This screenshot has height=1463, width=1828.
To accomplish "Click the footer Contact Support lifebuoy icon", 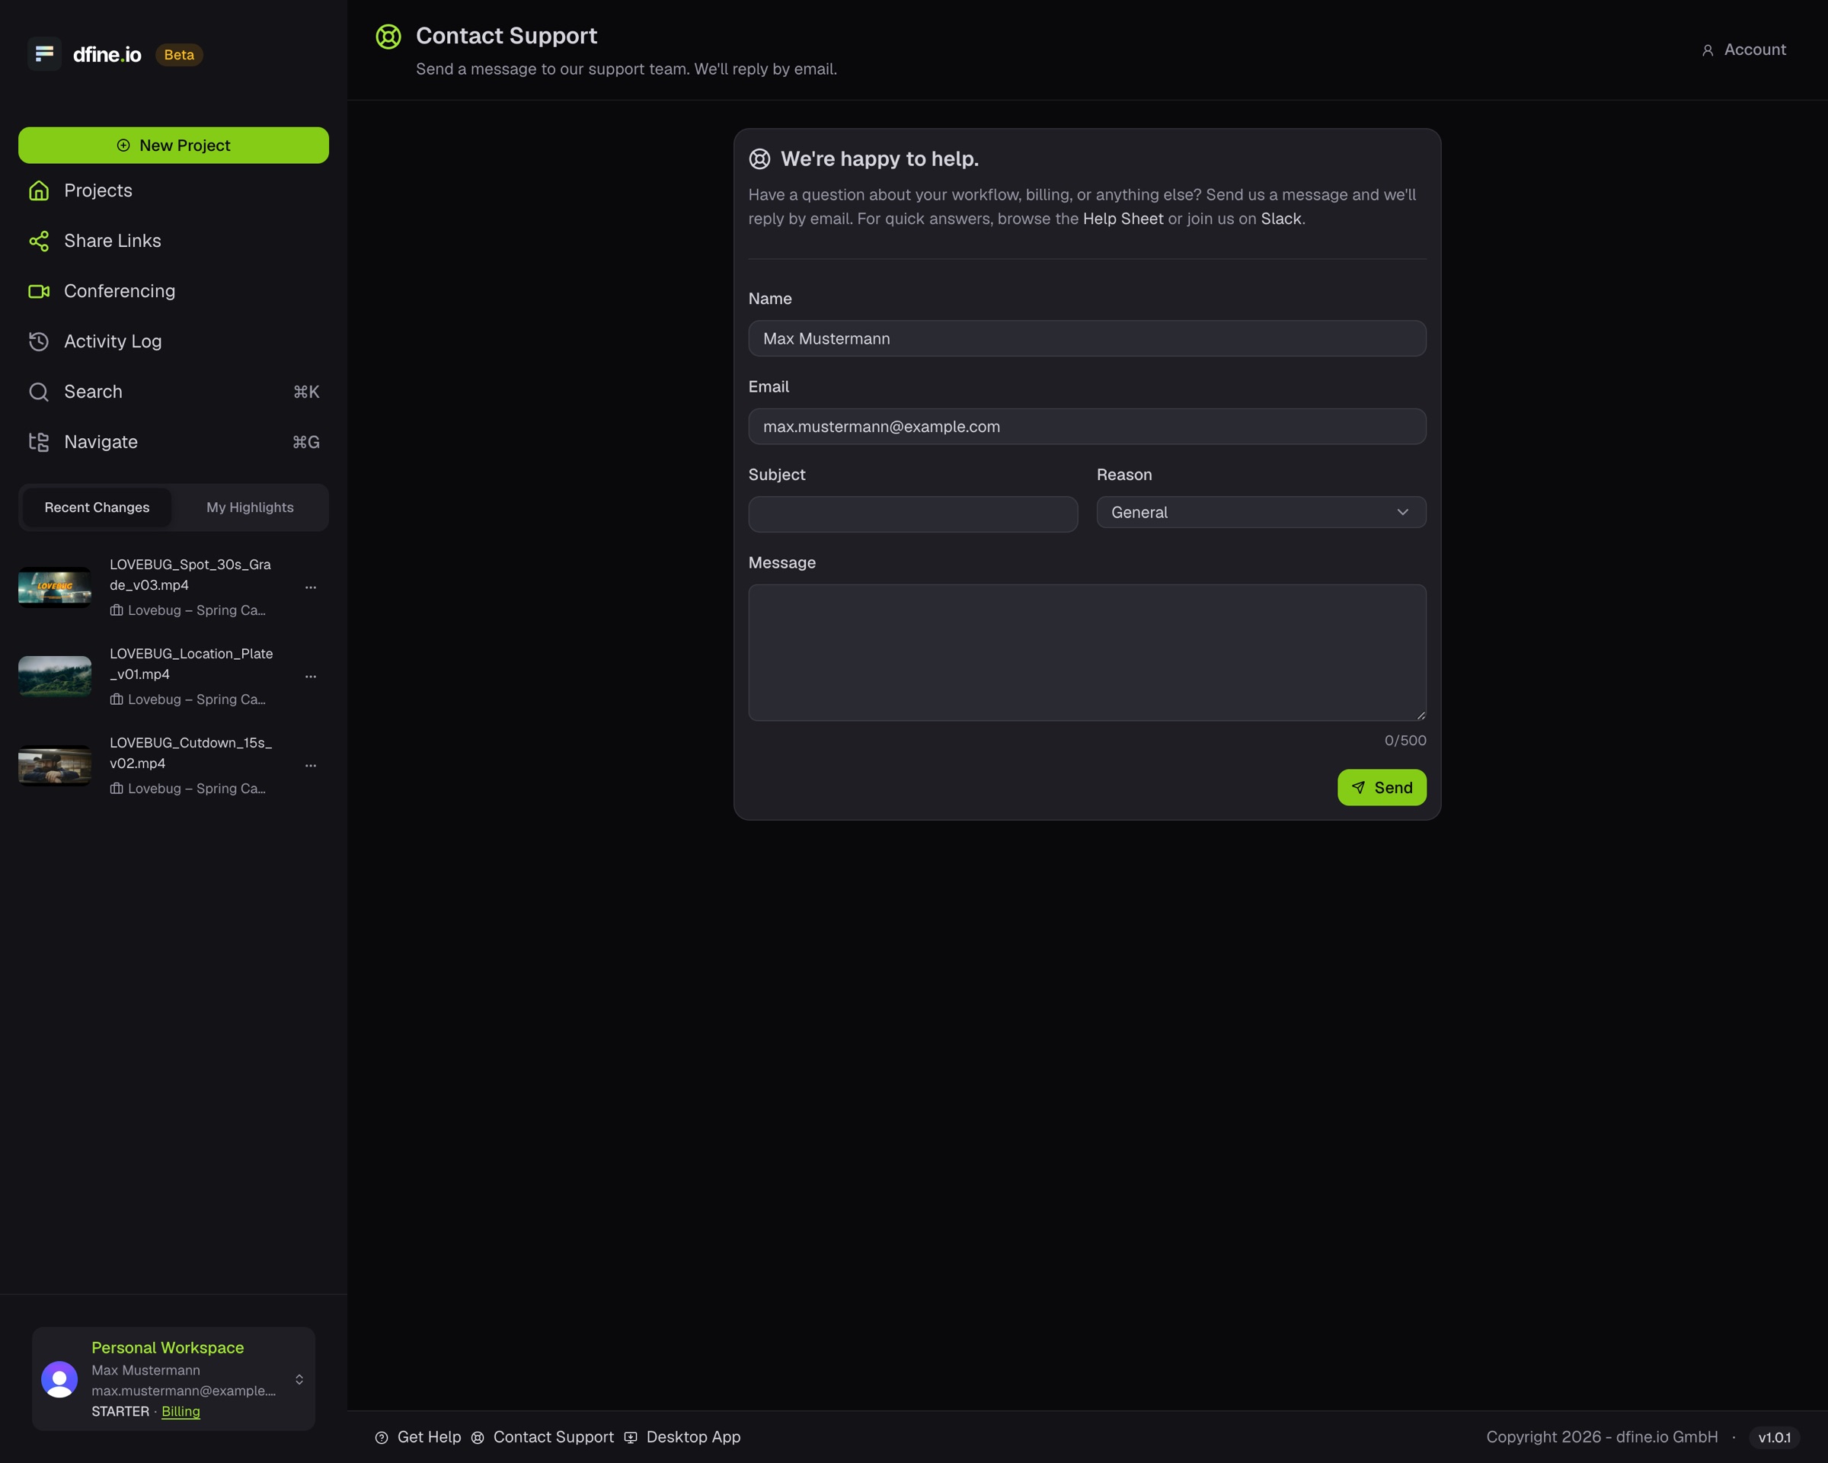I will point(478,1436).
